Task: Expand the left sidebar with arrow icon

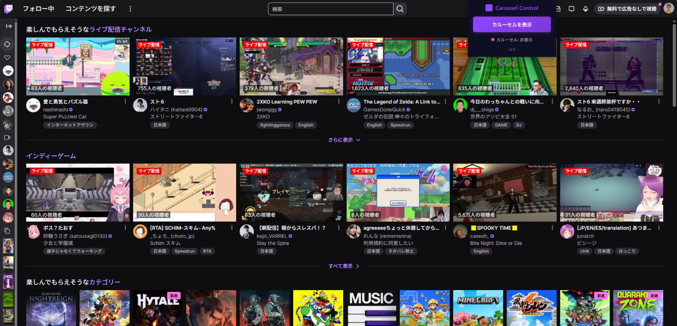Action: click(x=8, y=26)
